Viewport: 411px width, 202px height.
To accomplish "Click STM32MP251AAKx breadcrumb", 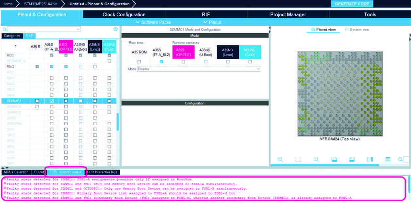I will (41, 4).
